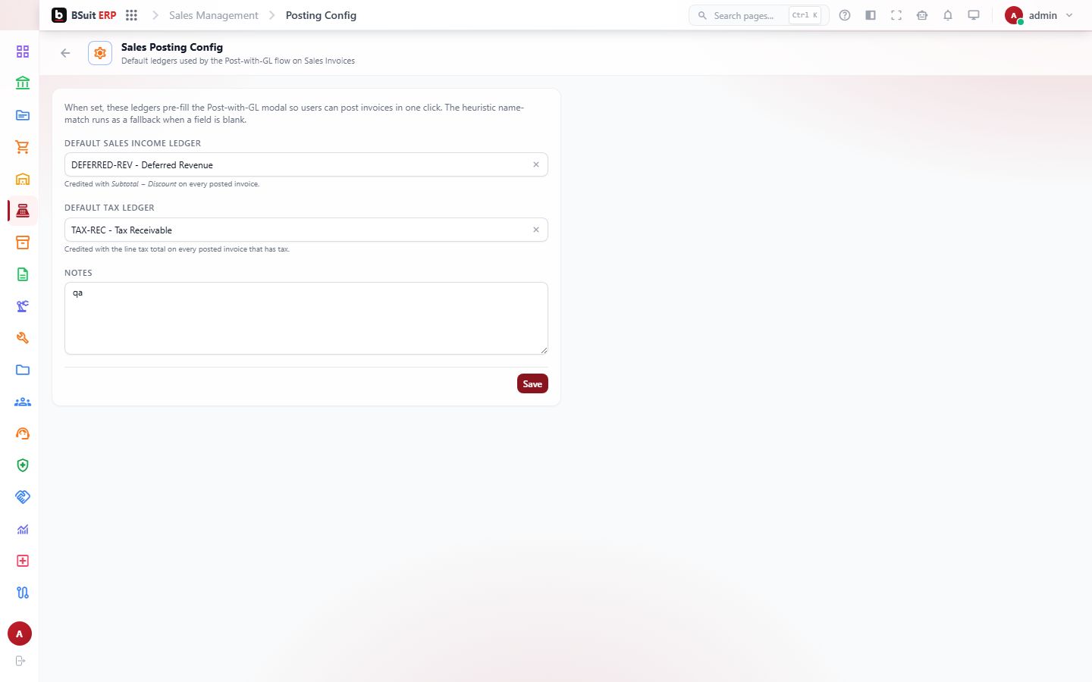Screen dimensions: 1092x682
Task: Click the Search pages field
Action: coord(758,15)
